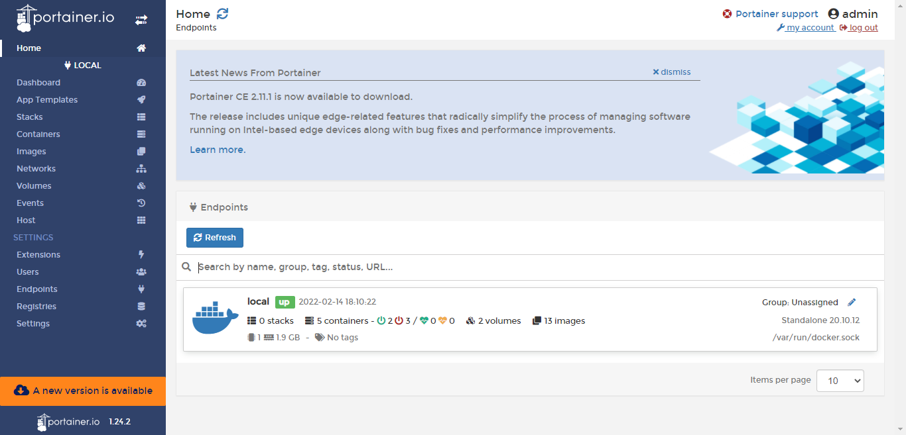This screenshot has width=906, height=435.
Task: Click the Stacks list icon
Action: coord(141,117)
